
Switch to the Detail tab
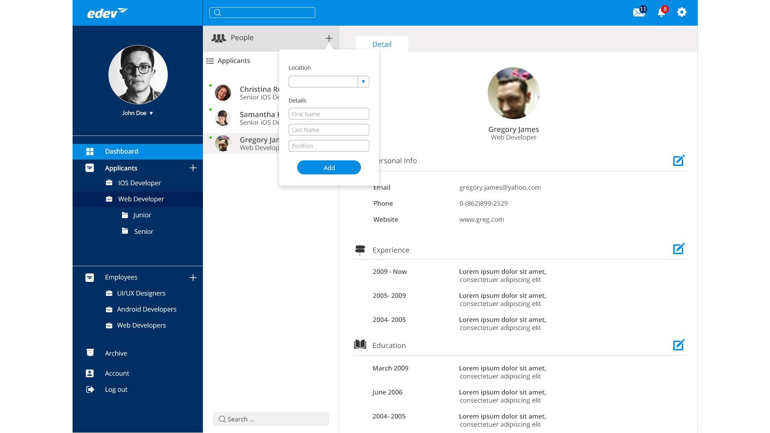click(x=382, y=45)
